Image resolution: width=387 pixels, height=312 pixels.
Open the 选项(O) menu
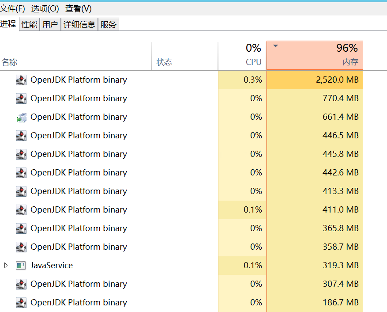45,9
